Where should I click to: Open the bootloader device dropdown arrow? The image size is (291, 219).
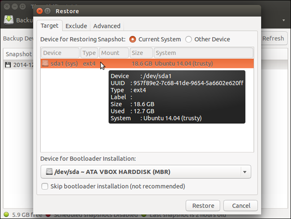(x=244, y=172)
